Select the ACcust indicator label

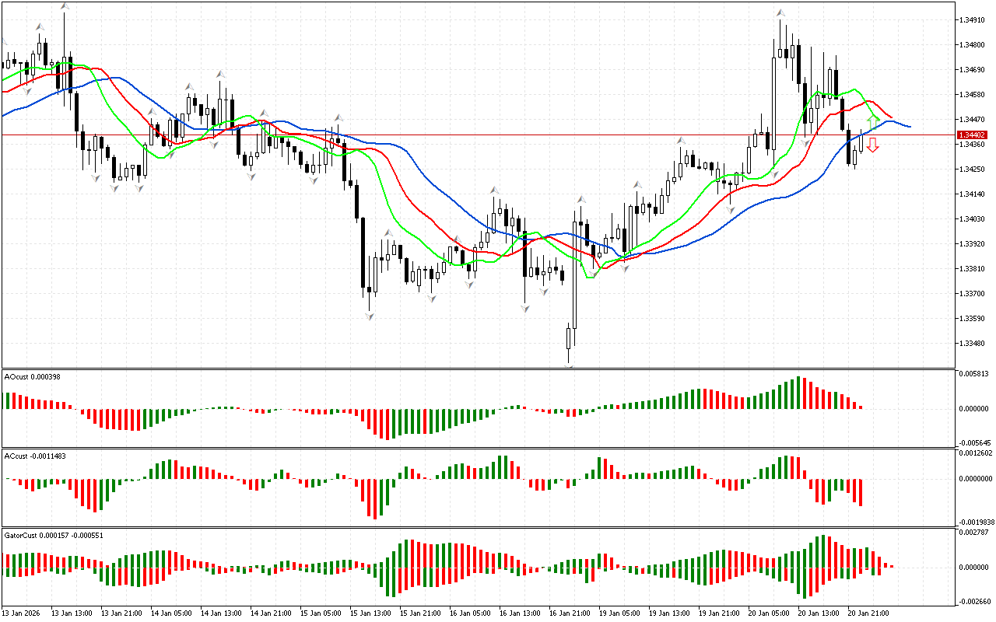35,456
